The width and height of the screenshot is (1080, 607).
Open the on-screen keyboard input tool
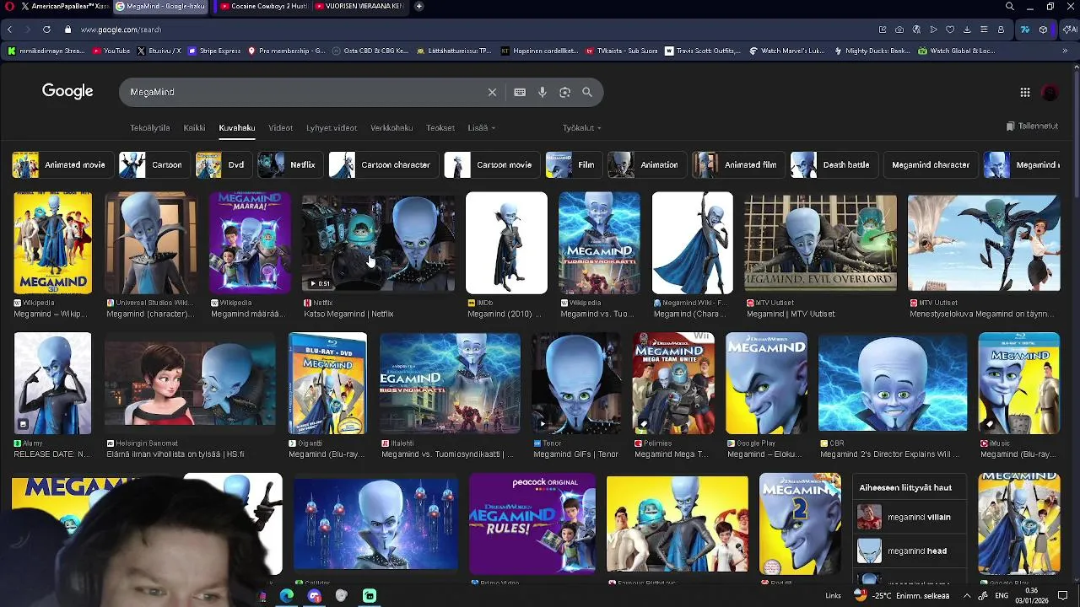pos(520,92)
